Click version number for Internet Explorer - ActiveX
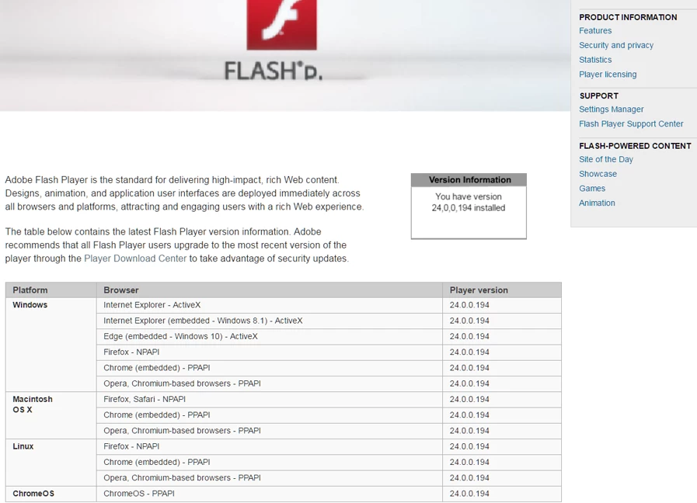This screenshot has height=503, width=697. 469,305
